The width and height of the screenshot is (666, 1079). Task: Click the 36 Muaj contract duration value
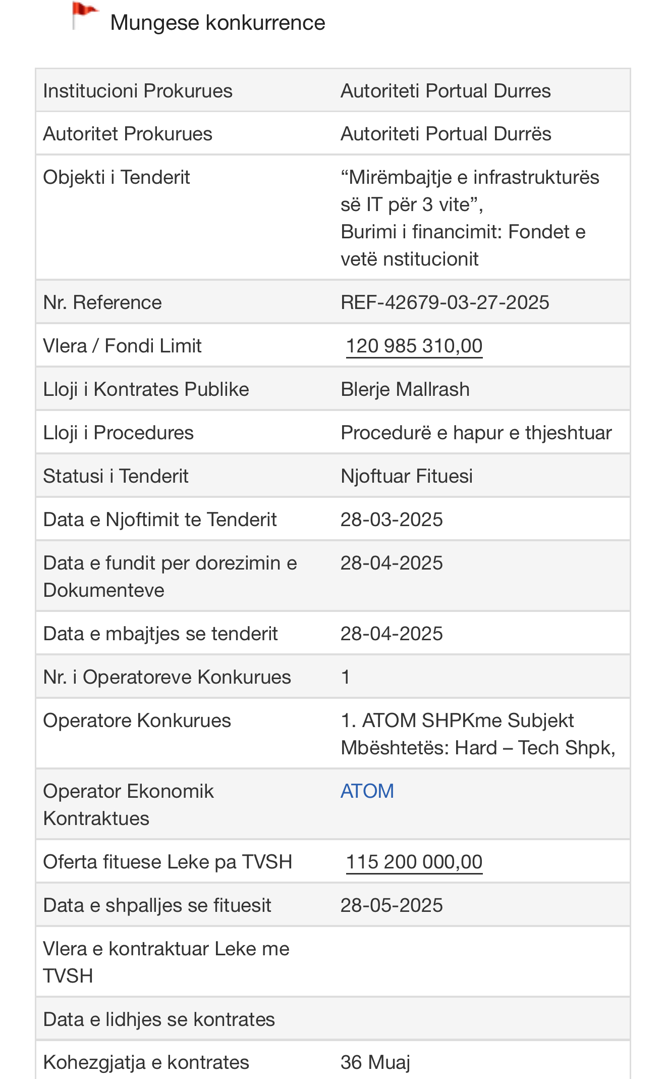pyautogui.click(x=375, y=1062)
